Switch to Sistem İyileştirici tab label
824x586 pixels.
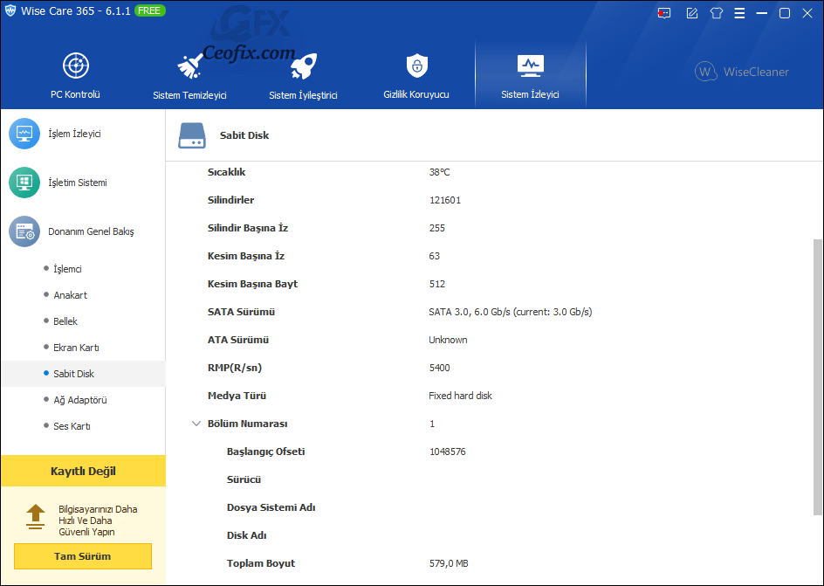[x=303, y=95]
